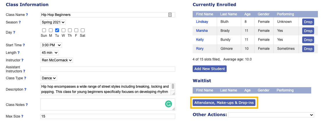Open the Season dropdown showing Spring 2021

click(x=53, y=22)
